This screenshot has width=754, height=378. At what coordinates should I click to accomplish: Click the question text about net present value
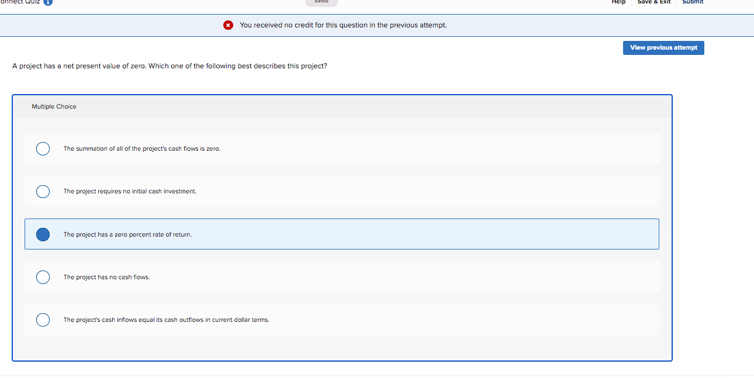point(169,65)
